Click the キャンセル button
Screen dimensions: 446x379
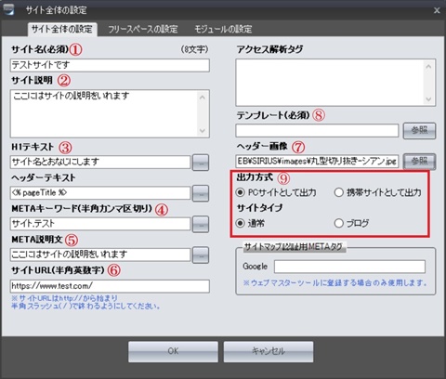pos(269,351)
